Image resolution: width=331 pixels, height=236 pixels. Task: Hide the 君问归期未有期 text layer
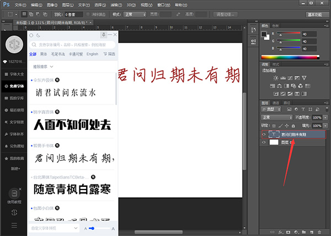click(x=264, y=134)
